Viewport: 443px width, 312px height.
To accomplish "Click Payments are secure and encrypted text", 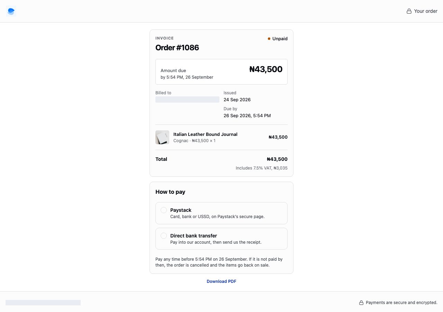I will click(401, 303).
